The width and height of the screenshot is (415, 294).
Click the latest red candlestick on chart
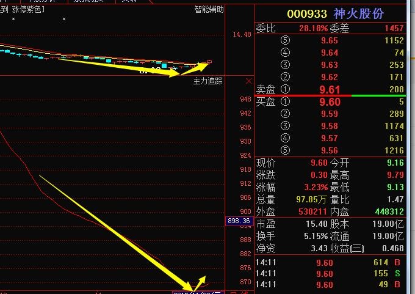[x=210, y=62]
